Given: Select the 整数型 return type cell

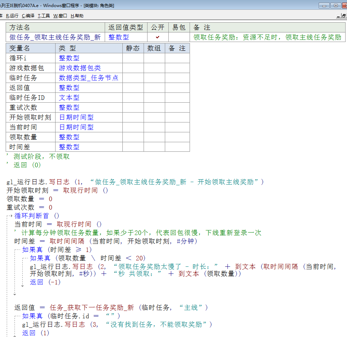Looking at the screenshot, I should tap(118, 37).
